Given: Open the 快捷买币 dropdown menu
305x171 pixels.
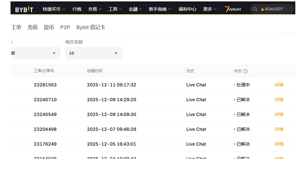Looking at the screenshot, I should (x=55, y=9).
